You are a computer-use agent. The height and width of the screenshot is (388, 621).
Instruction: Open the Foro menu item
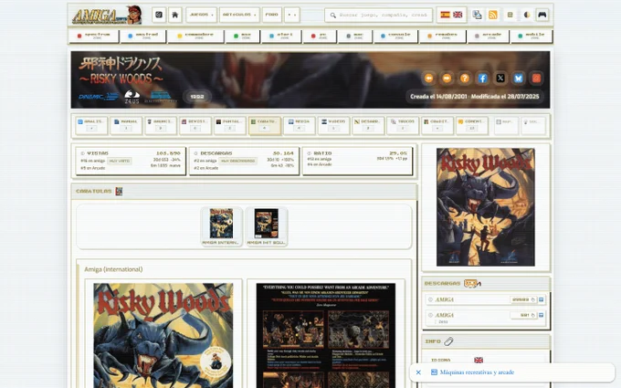tap(272, 15)
